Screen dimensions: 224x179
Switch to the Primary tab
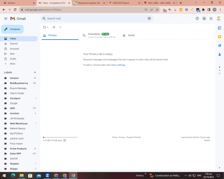tap(60, 35)
